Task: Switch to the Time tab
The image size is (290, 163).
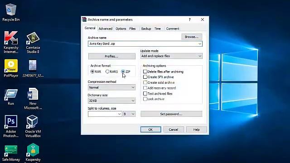Action: [157, 29]
